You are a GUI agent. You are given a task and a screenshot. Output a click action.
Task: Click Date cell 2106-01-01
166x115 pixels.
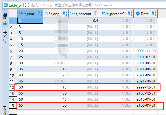pyautogui.click(x=146, y=105)
